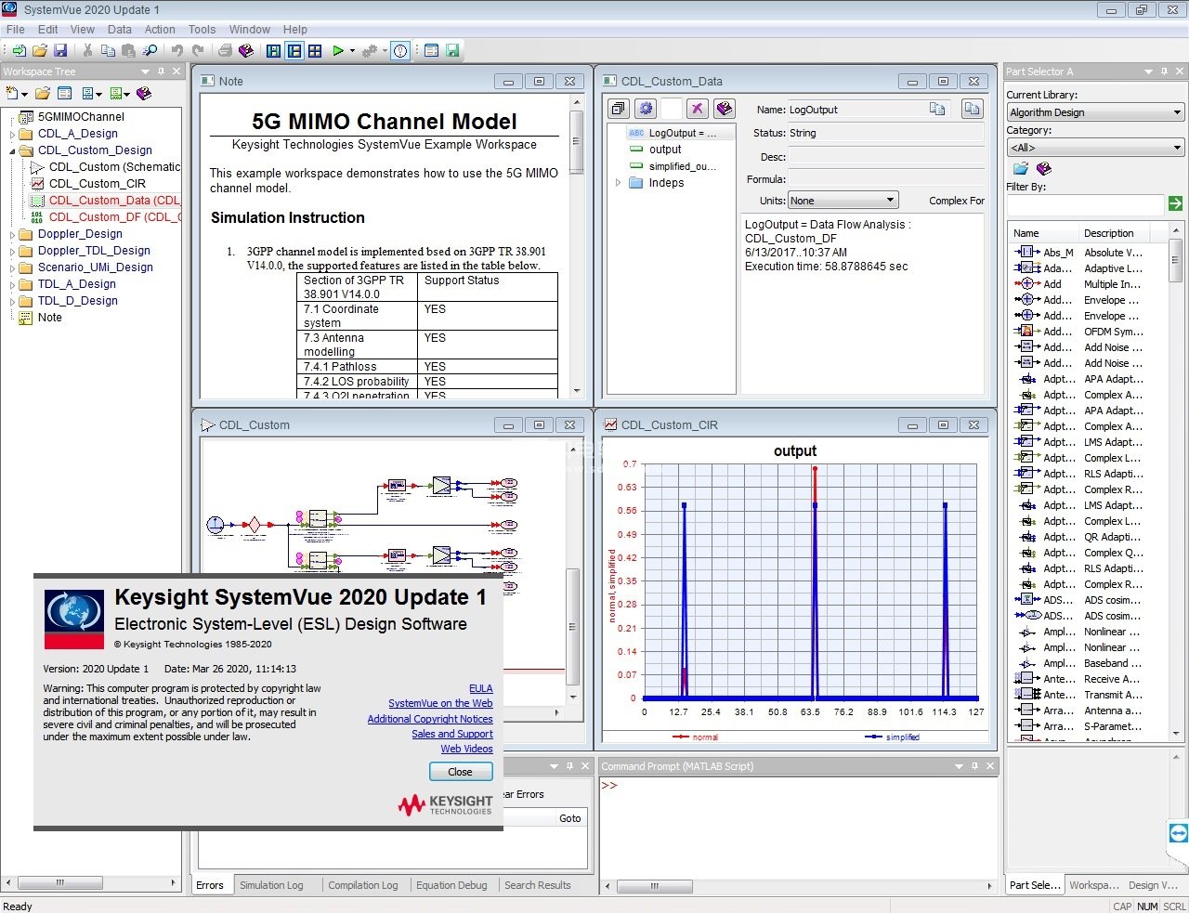Toggle the Errors panel auto-hide pin
Screen dimensions: 1189x913
569,766
